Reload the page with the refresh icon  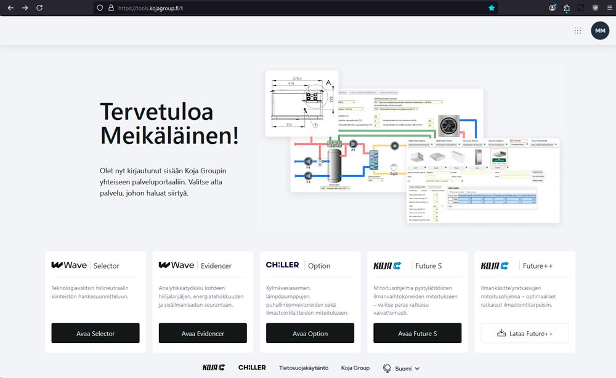[39, 8]
